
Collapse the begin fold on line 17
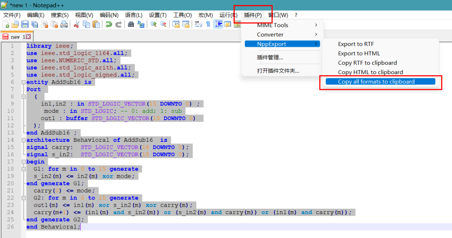[x=23, y=161]
